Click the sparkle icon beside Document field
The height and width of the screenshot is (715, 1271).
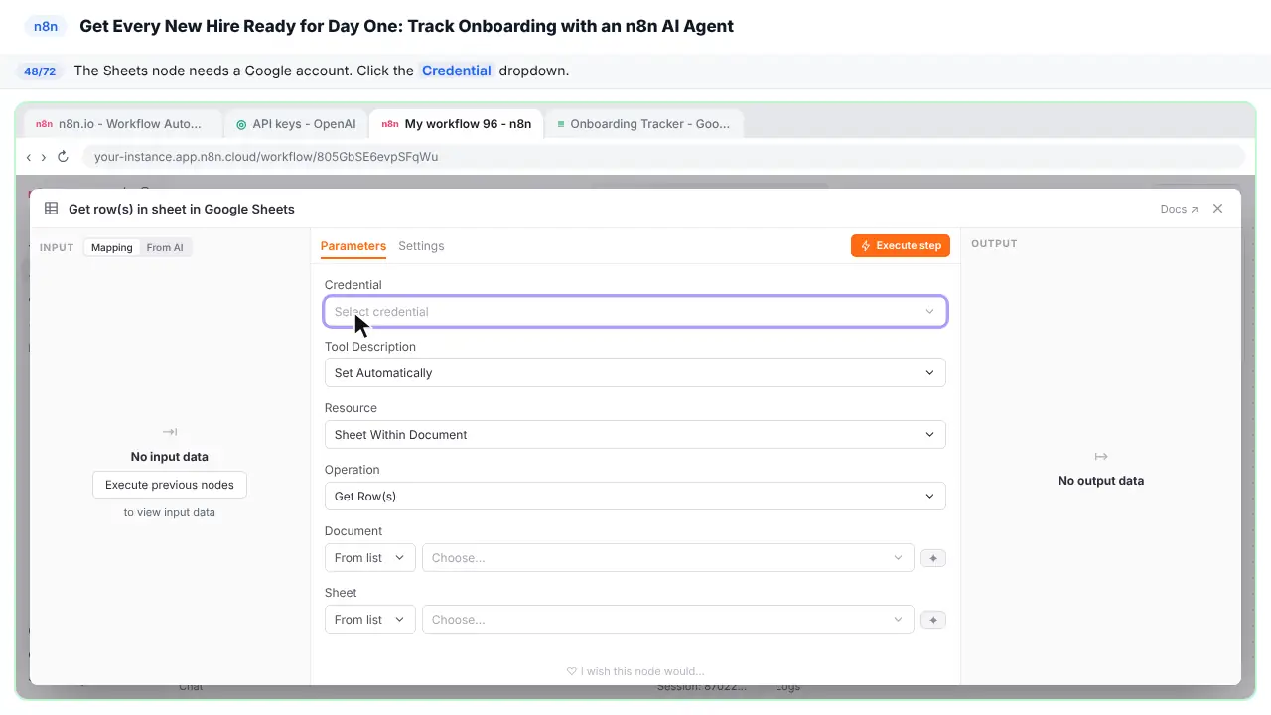(932, 558)
